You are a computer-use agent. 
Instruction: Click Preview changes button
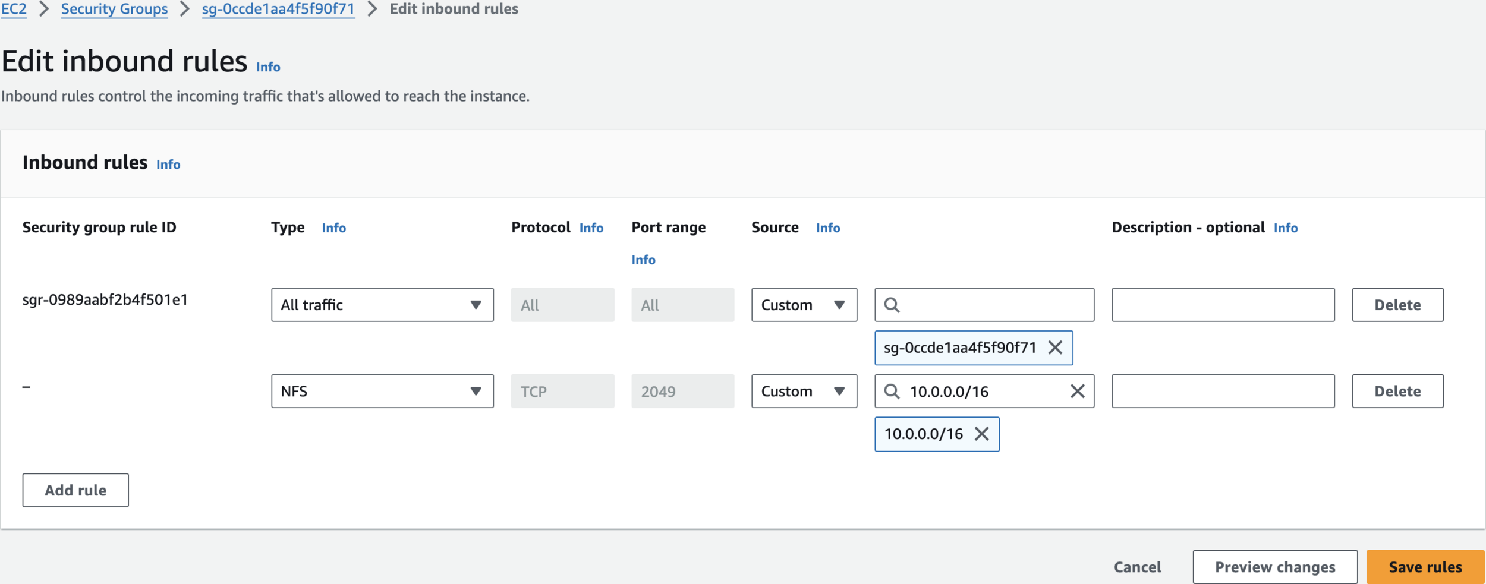1274,567
